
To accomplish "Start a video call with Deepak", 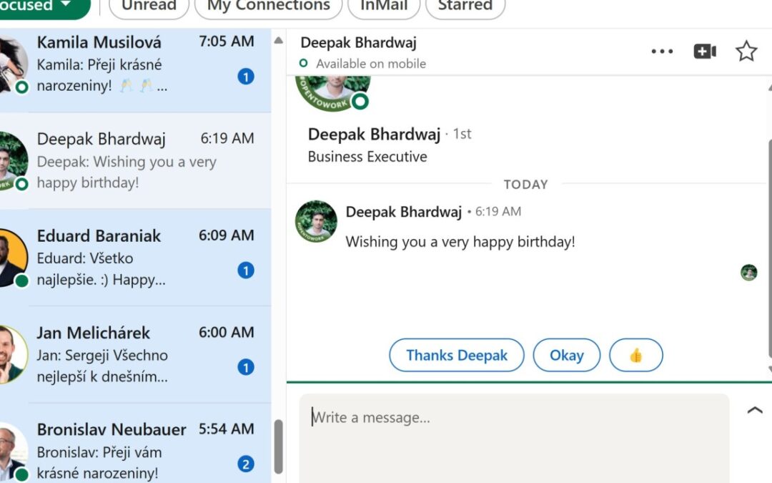I will (x=705, y=51).
